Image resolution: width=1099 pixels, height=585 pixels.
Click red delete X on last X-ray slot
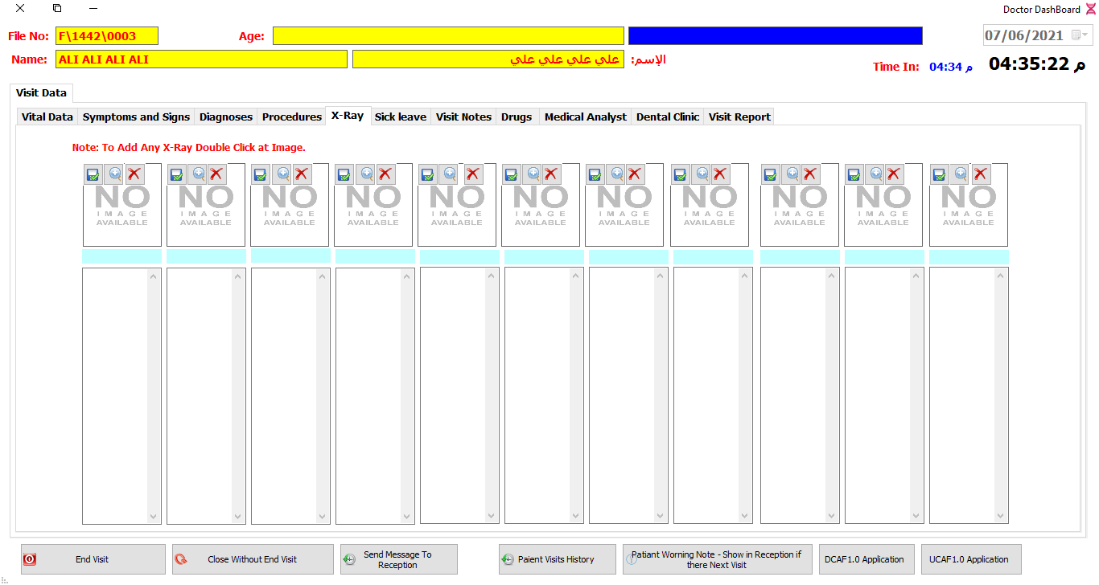click(980, 174)
